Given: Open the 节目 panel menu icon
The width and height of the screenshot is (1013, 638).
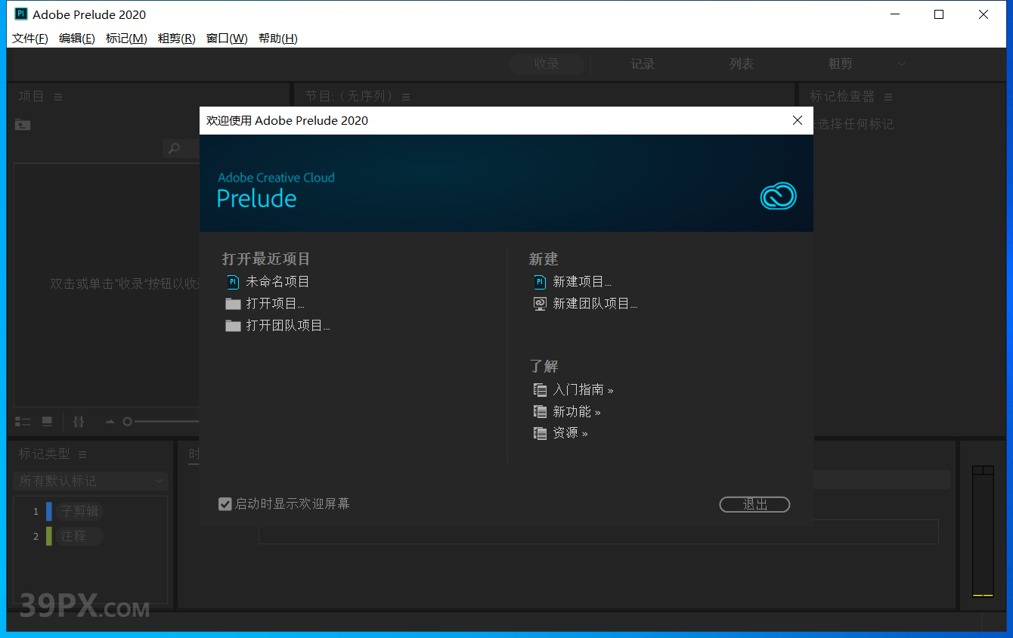Looking at the screenshot, I should (406, 97).
